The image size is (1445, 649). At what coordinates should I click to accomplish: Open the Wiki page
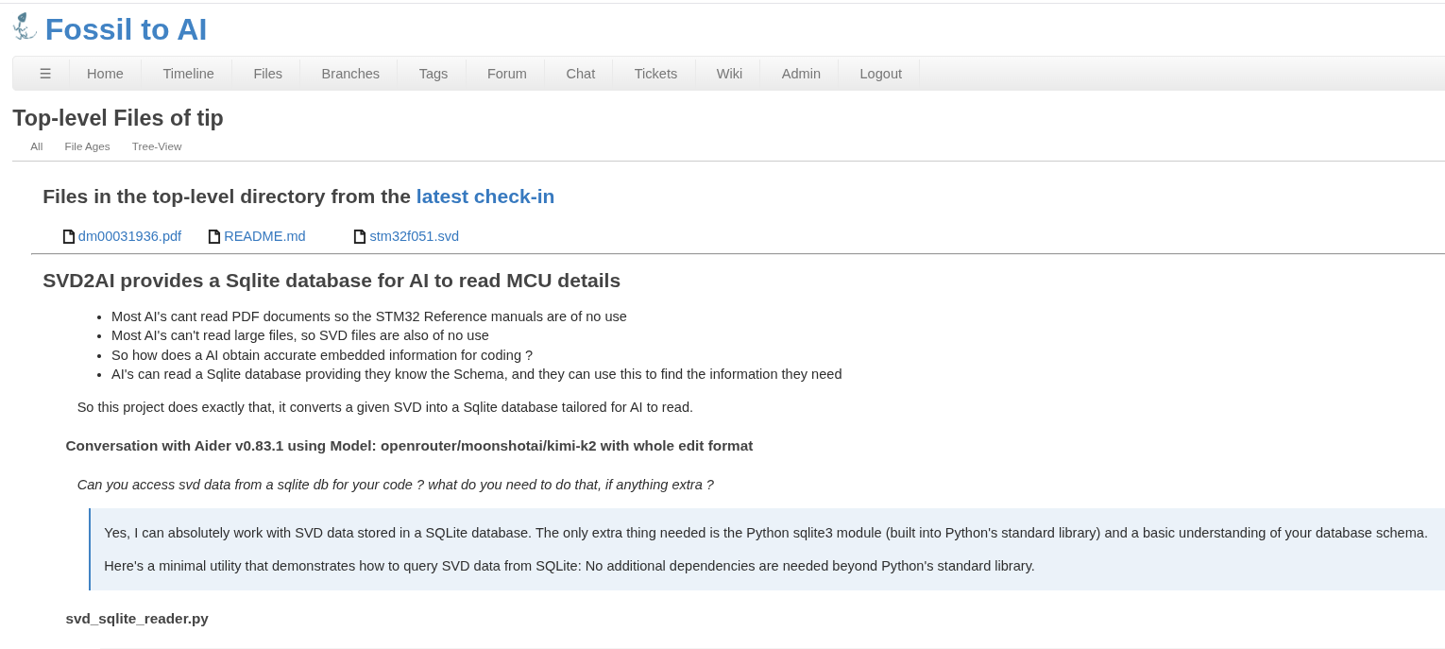[729, 74]
